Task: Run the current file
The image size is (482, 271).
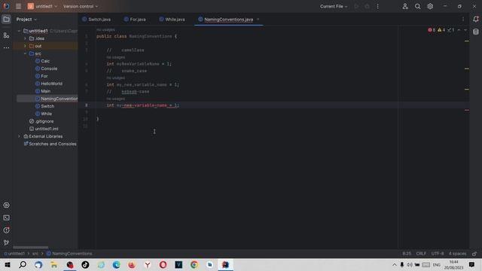Action: tap(356, 6)
